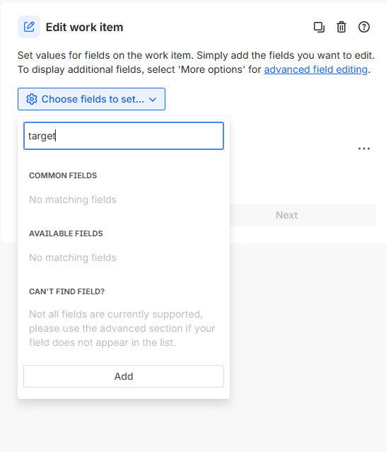The height and width of the screenshot is (452, 386).
Task: Click the 'Not all fields are currently supported' note
Action: click(x=122, y=328)
